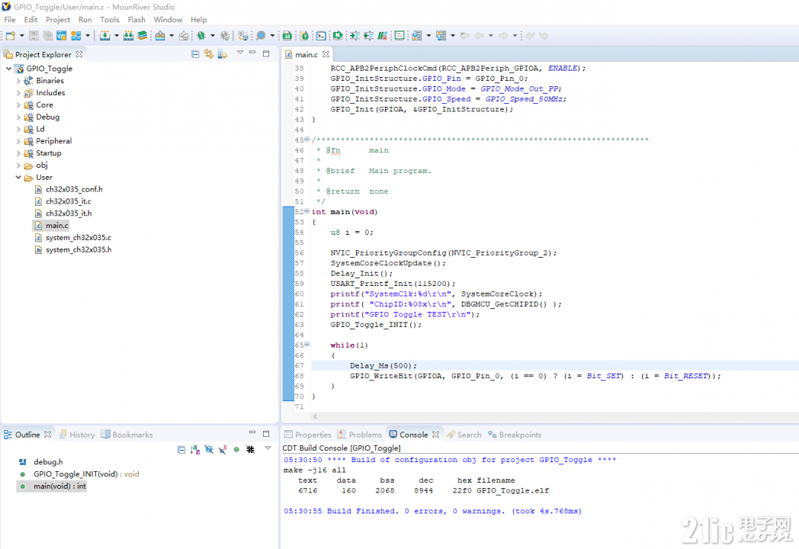This screenshot has width=799, height=549.
Task: Toggle Hide Fields in Outline
Action: point(209,450)
